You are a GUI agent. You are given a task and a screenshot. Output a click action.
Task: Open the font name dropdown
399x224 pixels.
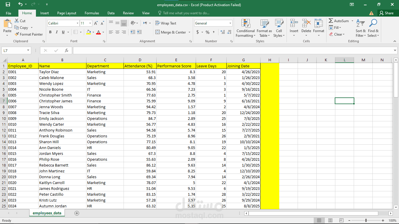77,23
